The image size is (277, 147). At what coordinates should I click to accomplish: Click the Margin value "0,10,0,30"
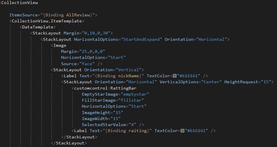pos(96,33)
